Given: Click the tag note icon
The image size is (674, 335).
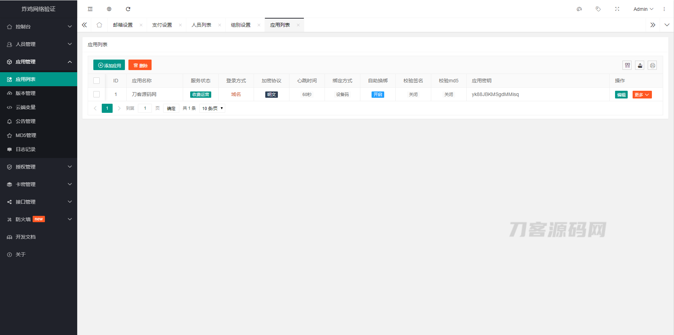Looking at the screenshot, I should coord(598,9).
